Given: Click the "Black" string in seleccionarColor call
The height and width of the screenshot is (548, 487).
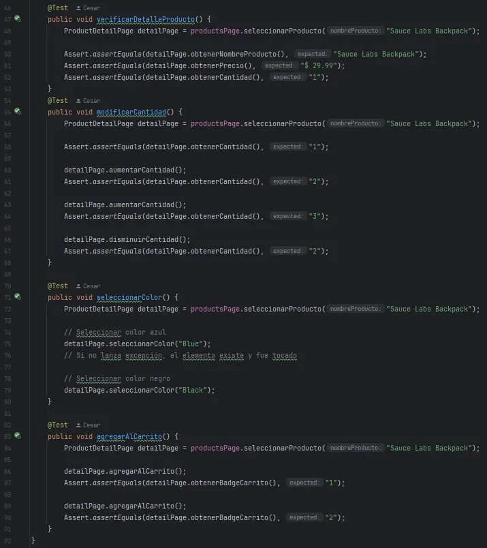Looking at the screenshot, I should [193, 391].
